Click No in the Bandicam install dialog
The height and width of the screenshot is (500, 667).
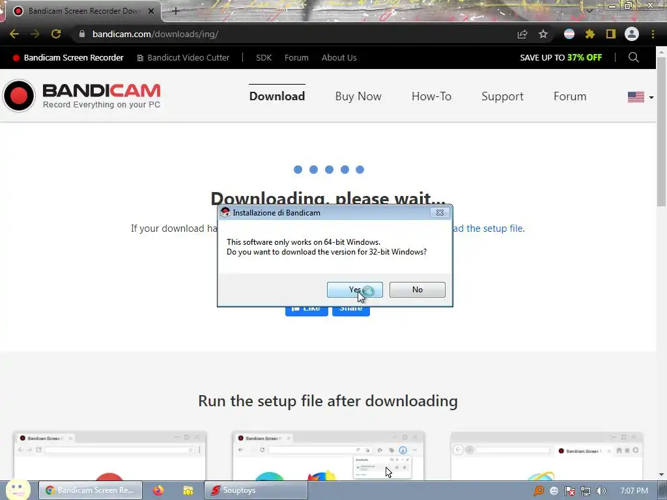[x=418, y=290]
